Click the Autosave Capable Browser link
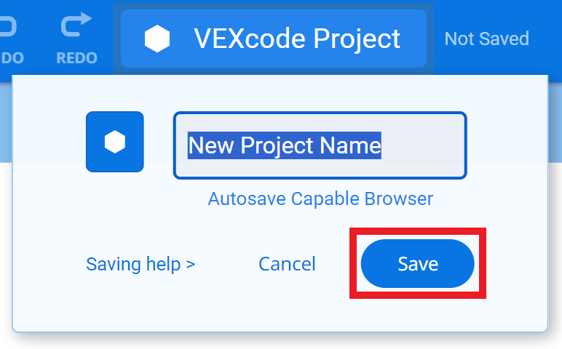 [x=320, y=198]
